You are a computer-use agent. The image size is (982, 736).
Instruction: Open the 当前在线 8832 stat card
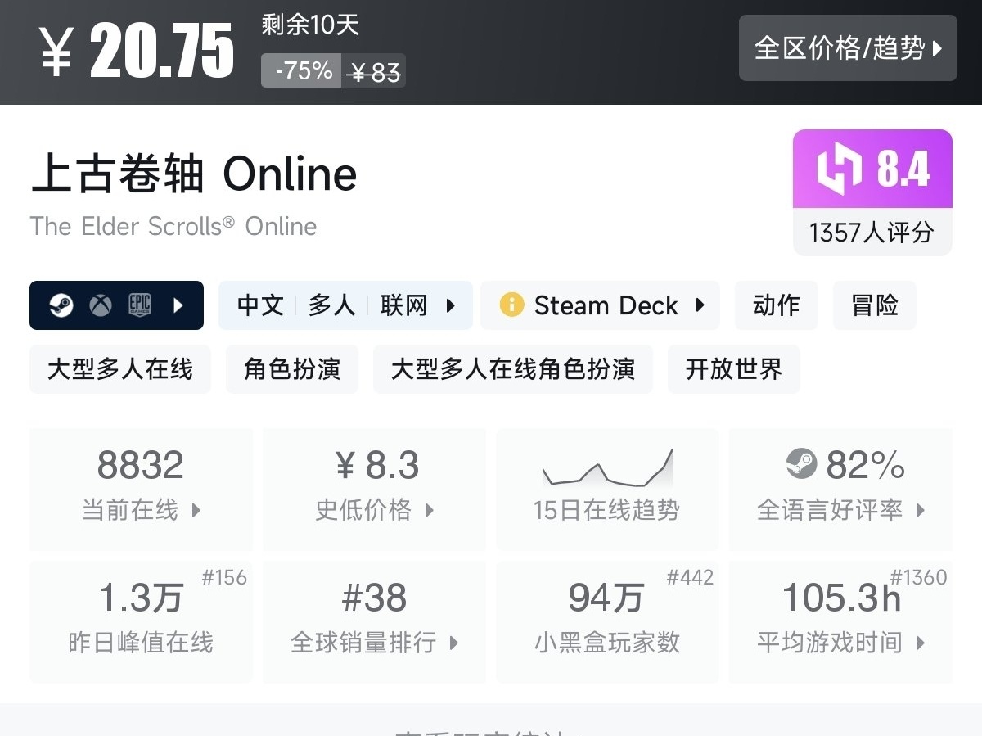(141, 489)
